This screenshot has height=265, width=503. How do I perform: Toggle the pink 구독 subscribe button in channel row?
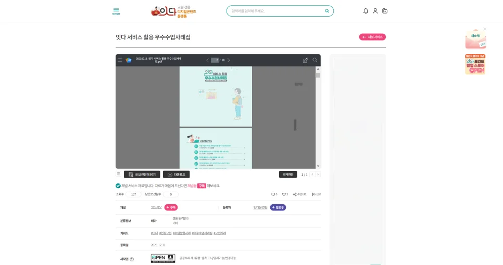tap(171, 207)
